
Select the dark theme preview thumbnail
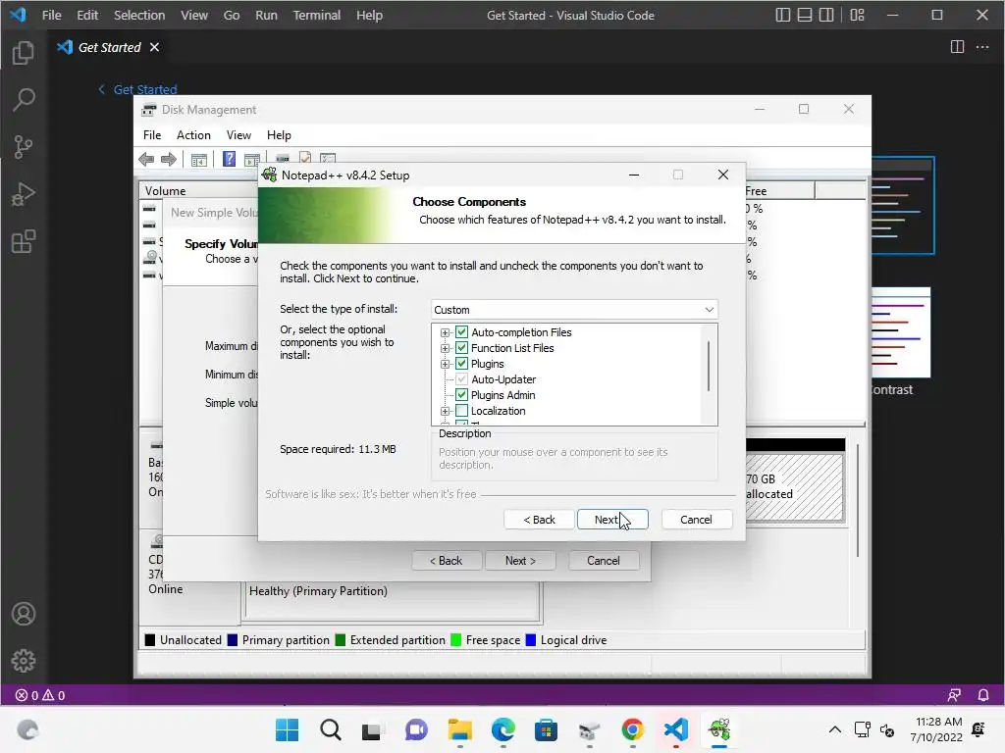[903, 206]
